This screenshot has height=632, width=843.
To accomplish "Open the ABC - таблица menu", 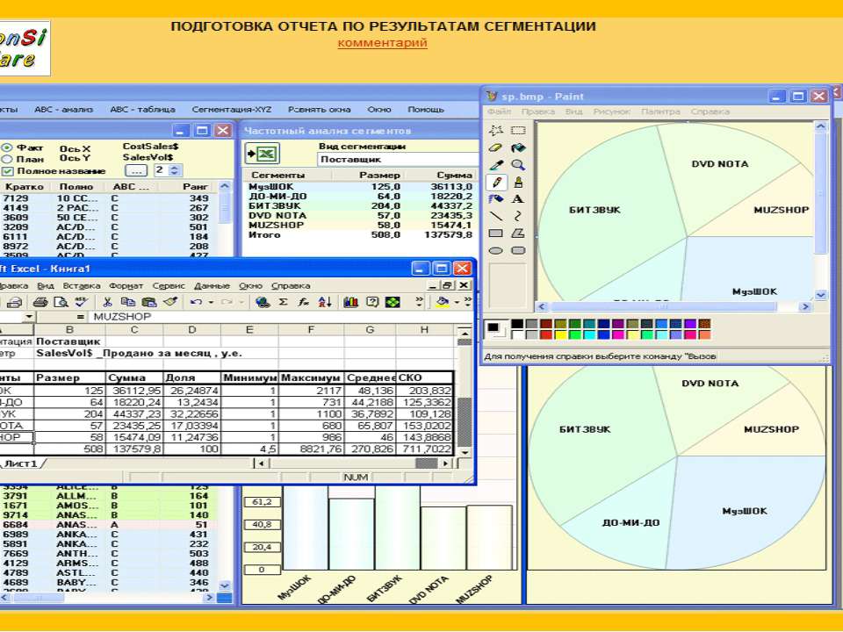I will click(142, 110).
